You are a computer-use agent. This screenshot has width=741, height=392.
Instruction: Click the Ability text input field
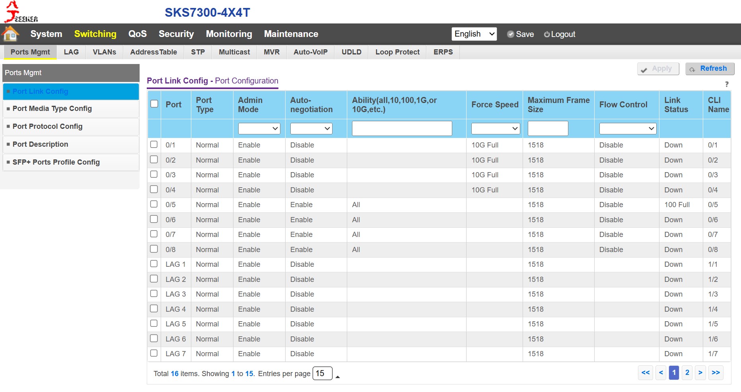[x=402, y=128]
